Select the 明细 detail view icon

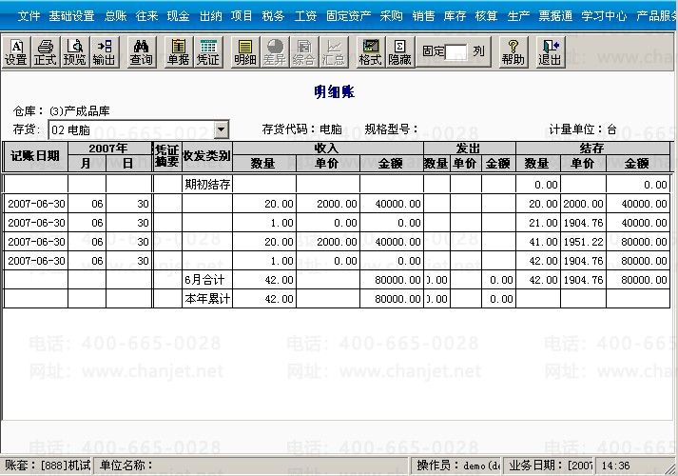pos(245,52)
